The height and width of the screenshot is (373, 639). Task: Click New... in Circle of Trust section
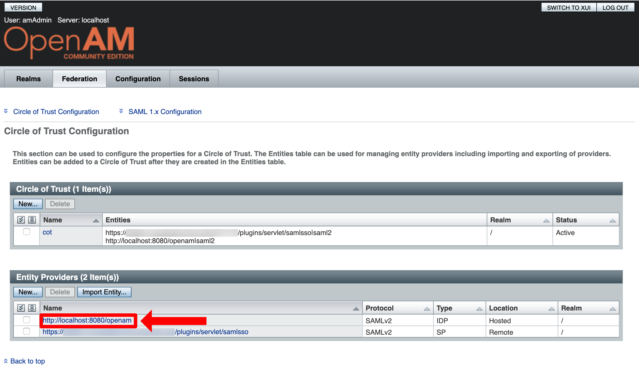(x=28, y=204)
